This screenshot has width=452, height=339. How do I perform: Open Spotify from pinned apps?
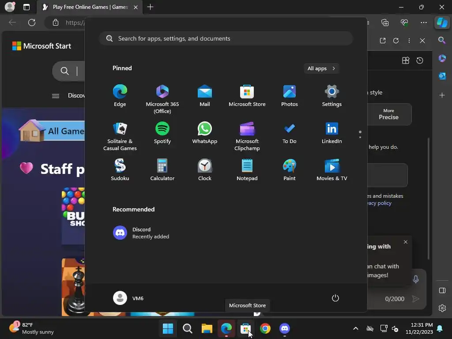click(x=162, y=133)
